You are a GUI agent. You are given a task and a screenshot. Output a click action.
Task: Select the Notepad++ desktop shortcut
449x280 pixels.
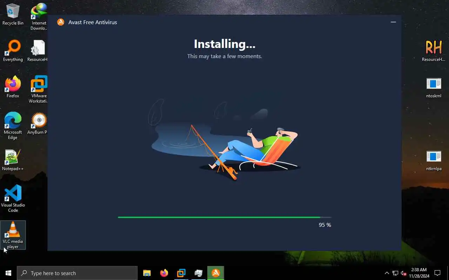[x=13, y=160]
